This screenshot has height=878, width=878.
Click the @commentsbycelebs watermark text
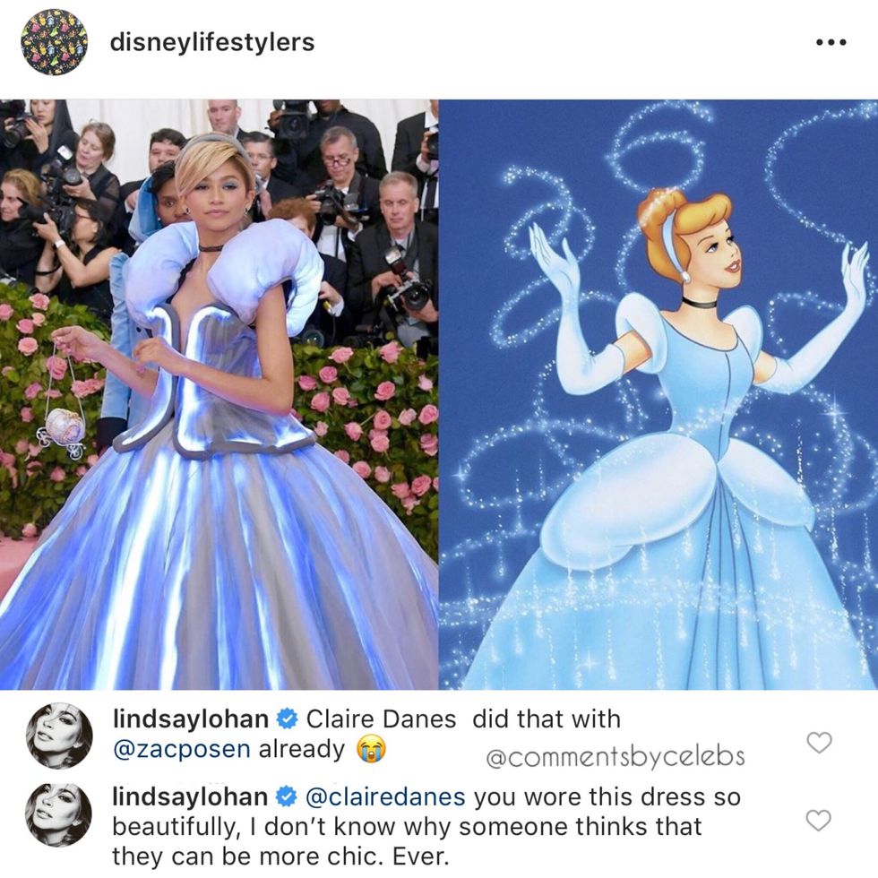pos(615,757)
